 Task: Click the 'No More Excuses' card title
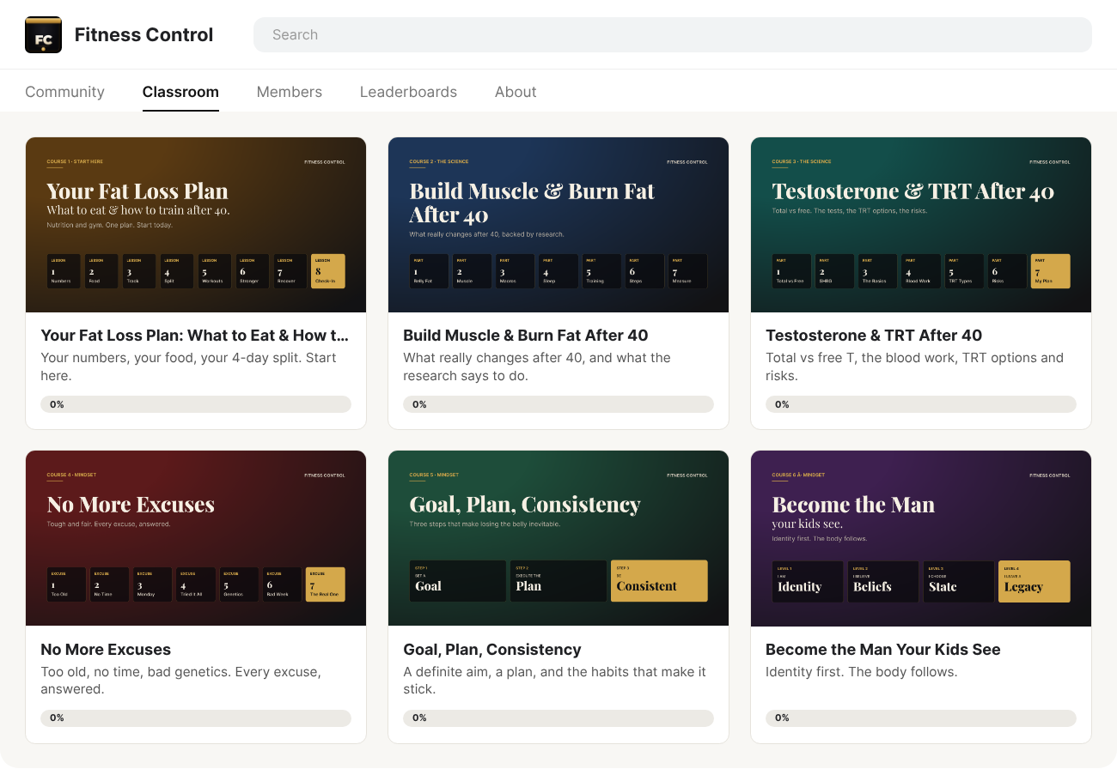[x=106, y=650]
